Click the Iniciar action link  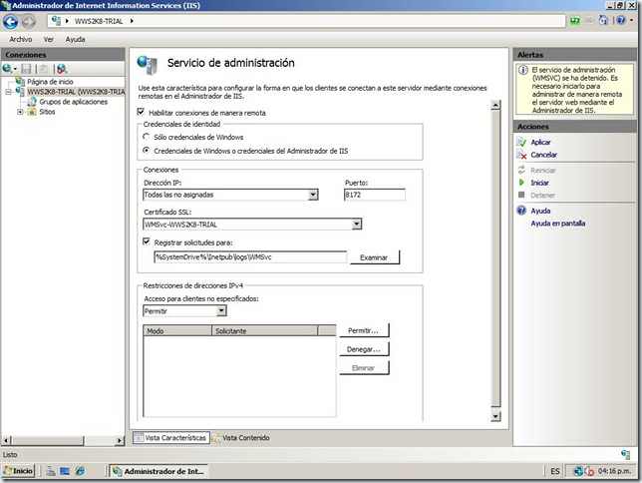[539, 183]
